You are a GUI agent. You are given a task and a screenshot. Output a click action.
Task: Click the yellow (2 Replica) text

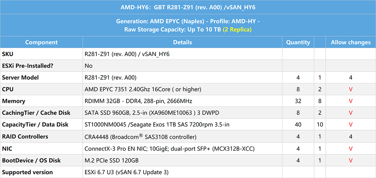tap(237, 30)
